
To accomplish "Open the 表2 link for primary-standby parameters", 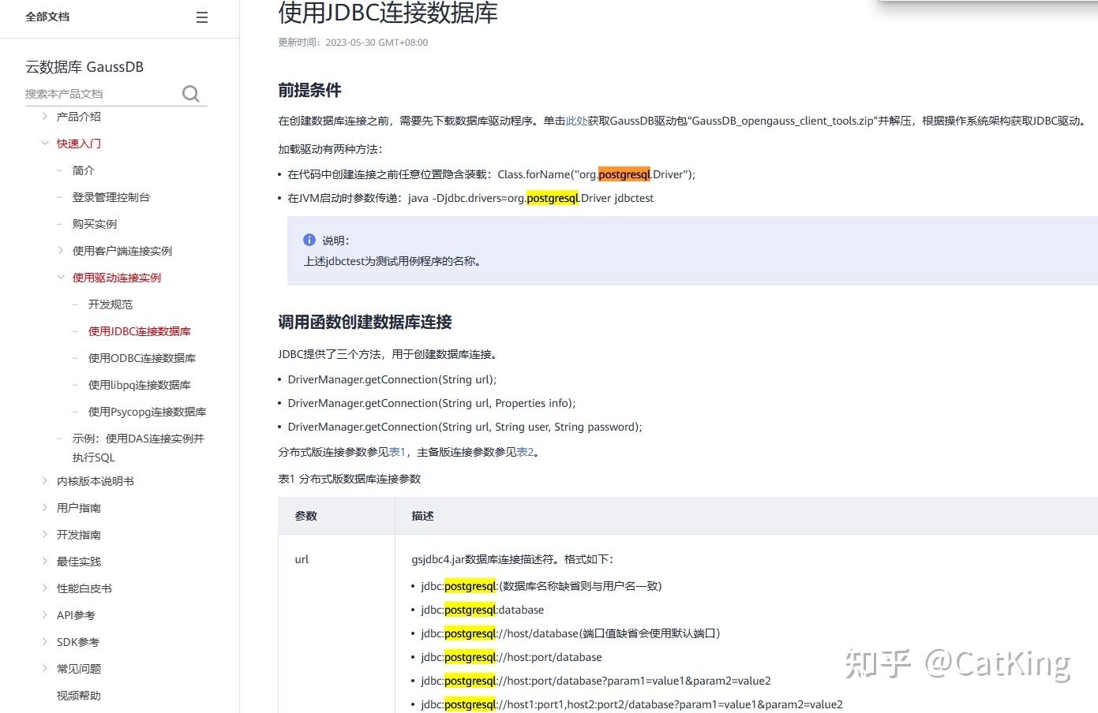I will pyautogui.click(x=527, y=452).
